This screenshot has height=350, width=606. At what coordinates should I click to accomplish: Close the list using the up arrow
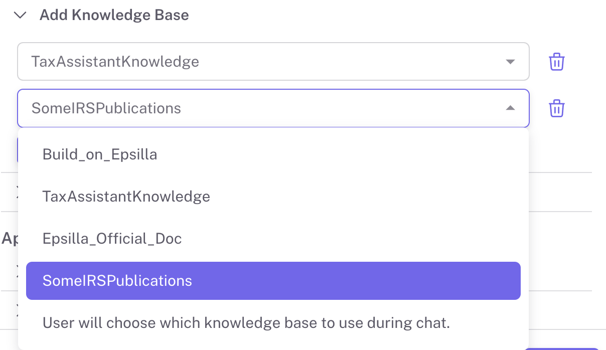[x=510, y=108]
